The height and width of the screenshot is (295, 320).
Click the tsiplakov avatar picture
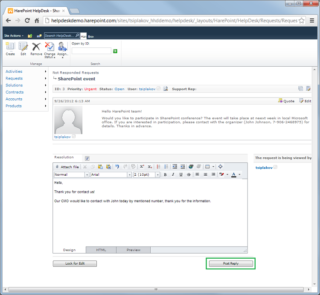tap(68, 120)
